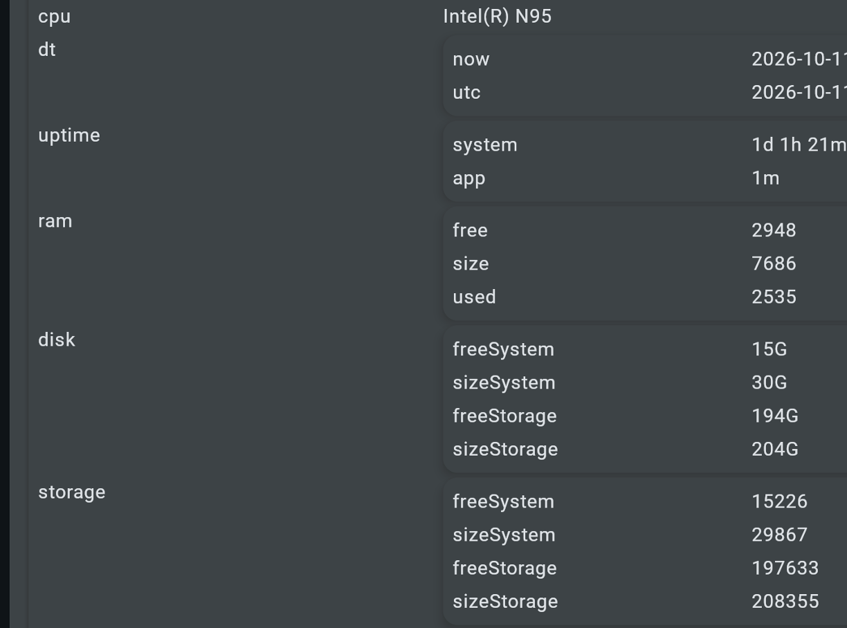This screenshot has width=847, height=628.
Task: Click the storage sizeStorage value 208355
Action: click(x=785, y=601)
